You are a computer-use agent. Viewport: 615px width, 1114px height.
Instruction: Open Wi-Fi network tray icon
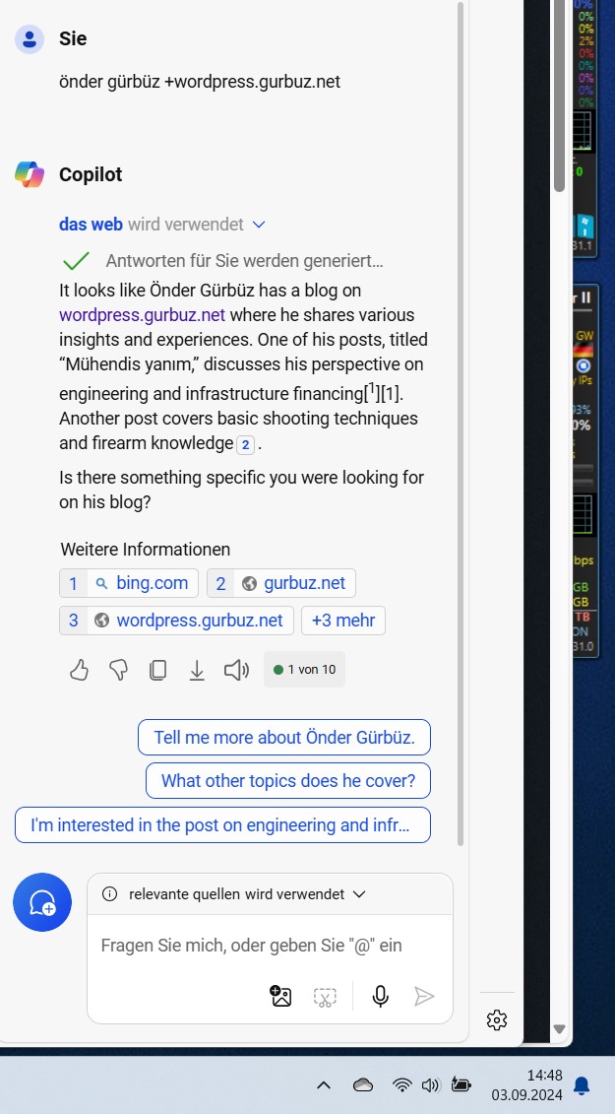tap(401, 1084)
